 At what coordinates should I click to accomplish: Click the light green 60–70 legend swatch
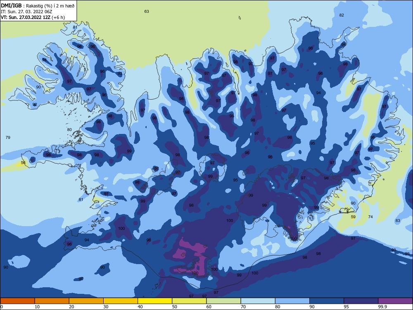223,301
